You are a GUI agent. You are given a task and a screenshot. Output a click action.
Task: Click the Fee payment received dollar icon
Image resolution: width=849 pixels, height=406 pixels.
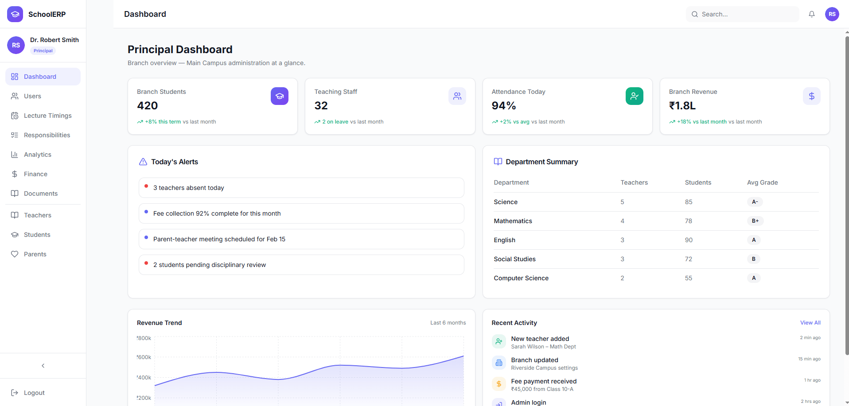499,384
